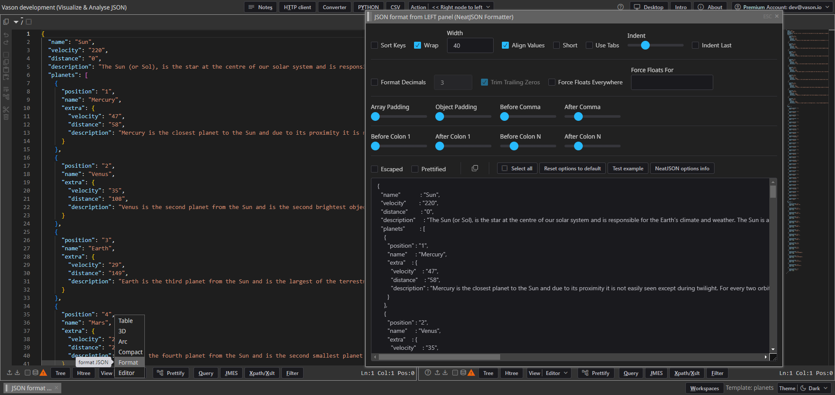Click the orange warning triangle in left panel
Viewport: 835px width, 395px height.
click(43, 373)
